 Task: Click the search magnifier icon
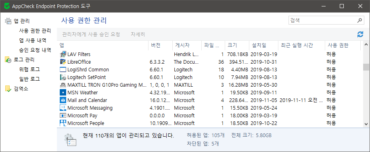pos(360,20)
